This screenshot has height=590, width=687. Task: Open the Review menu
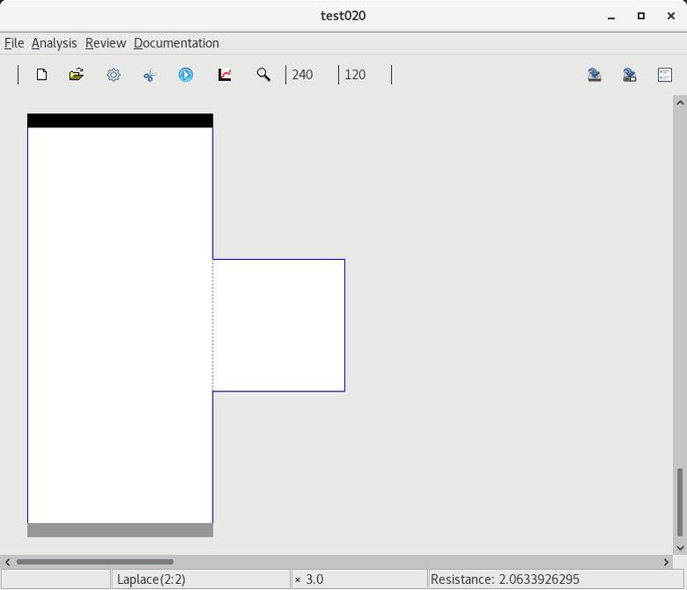point(105,43)
